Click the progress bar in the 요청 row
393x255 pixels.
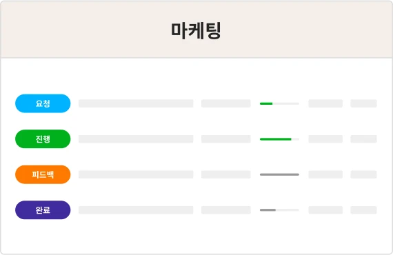(279, 103)
